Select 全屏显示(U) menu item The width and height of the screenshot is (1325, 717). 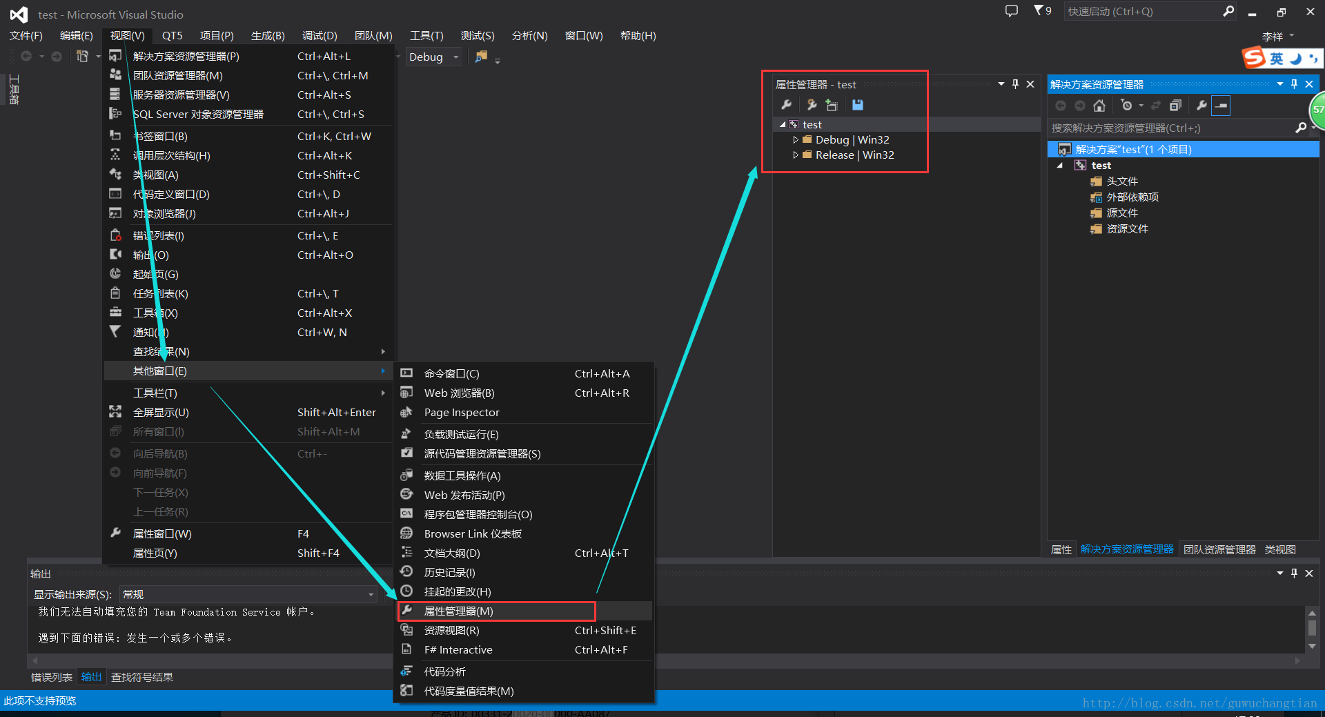pyautogui.click(x=248, y=412)
